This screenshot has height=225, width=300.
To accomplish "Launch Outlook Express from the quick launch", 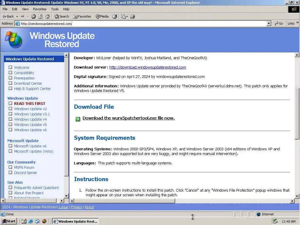I will [37, 221].
